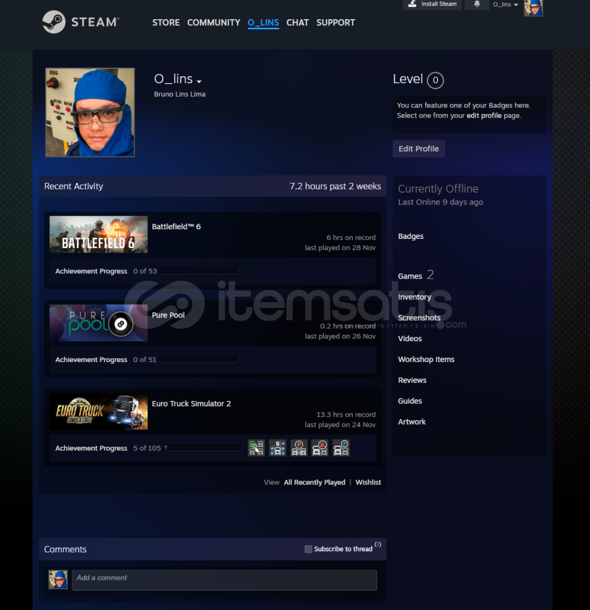The width and height of the screenshot is (590, 610).
Task: Open the O_LINS profile menu
Action: pyautogui.click(x=263, y=23)
